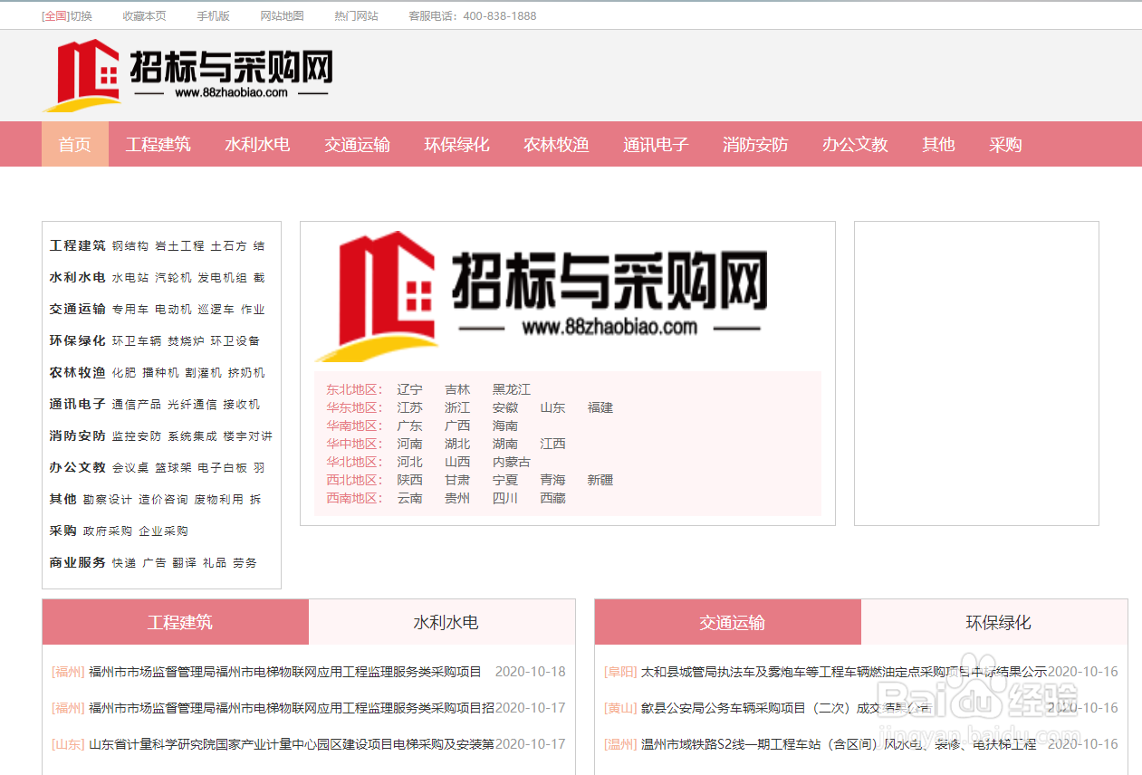This screenshot has height=775, width=1142.
Task: Open 会议桌 sidebar link
Action: (130, 468)
